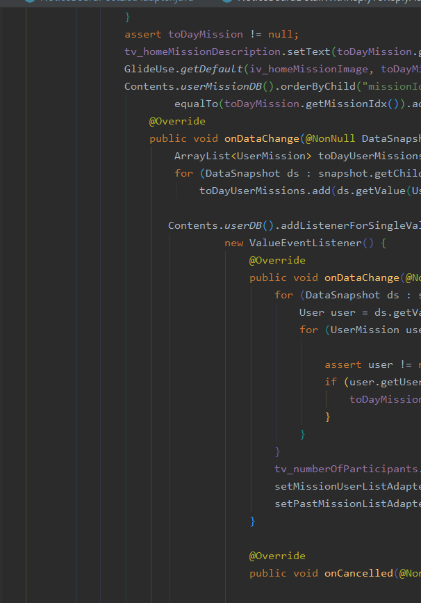Click Contents.userMissionDB() call
Viewport: 421px width, 603px height.
tap(199, 86)
